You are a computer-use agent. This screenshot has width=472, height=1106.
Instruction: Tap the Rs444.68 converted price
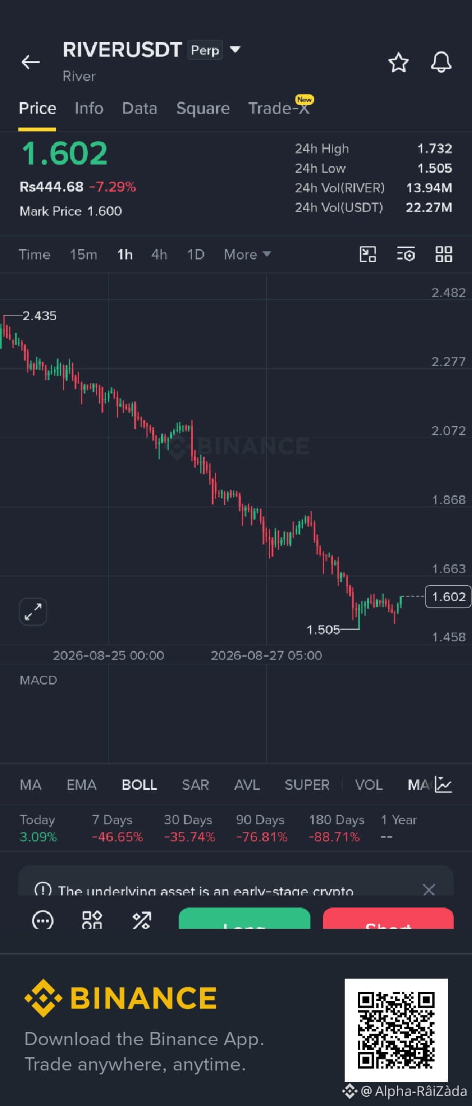(x=52, y=186)
